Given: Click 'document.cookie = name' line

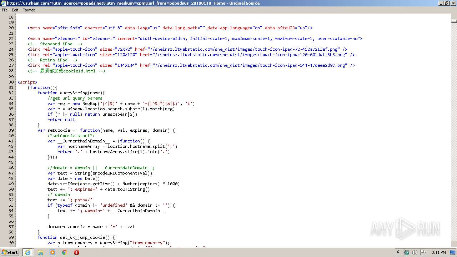Looking at the screenshot, I should tap(91, 227).
